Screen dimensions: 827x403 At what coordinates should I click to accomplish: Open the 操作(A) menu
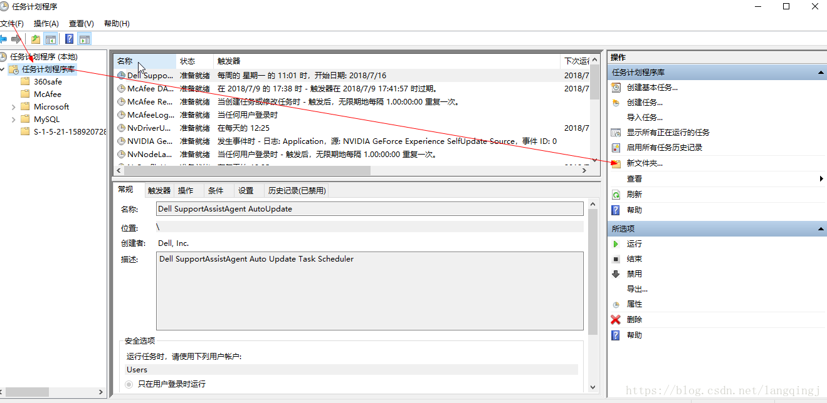pyautogui.click(x=46, y=24)
